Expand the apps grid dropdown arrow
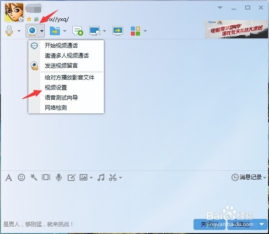 point(145,31)
